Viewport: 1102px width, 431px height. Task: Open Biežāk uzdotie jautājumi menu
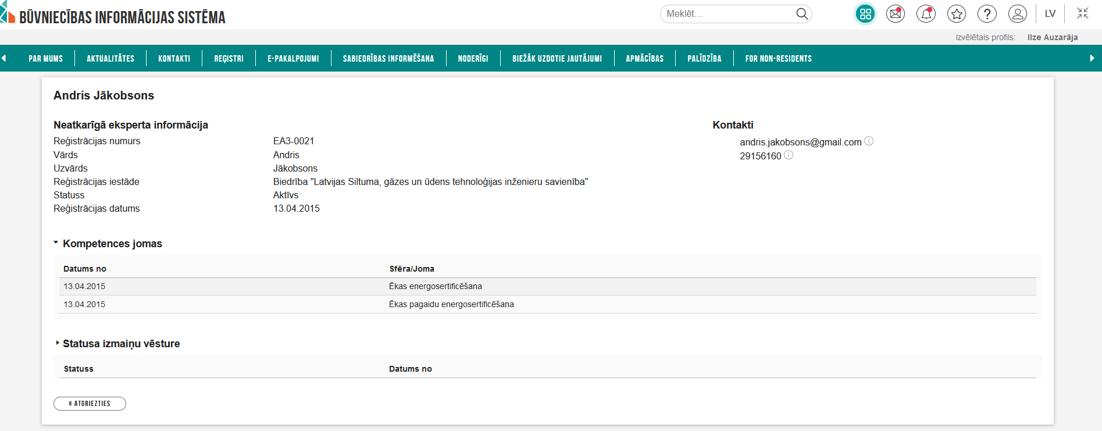tap(557, 59)
